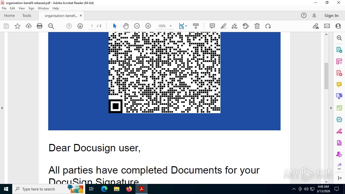The image size is (345, 194).
Task: Click the share with others person icon
Action: (338, 26)
